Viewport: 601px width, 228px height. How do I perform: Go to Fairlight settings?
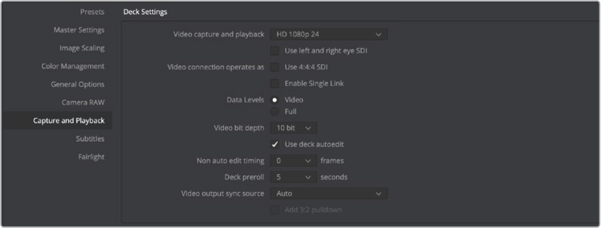point(90,157)
